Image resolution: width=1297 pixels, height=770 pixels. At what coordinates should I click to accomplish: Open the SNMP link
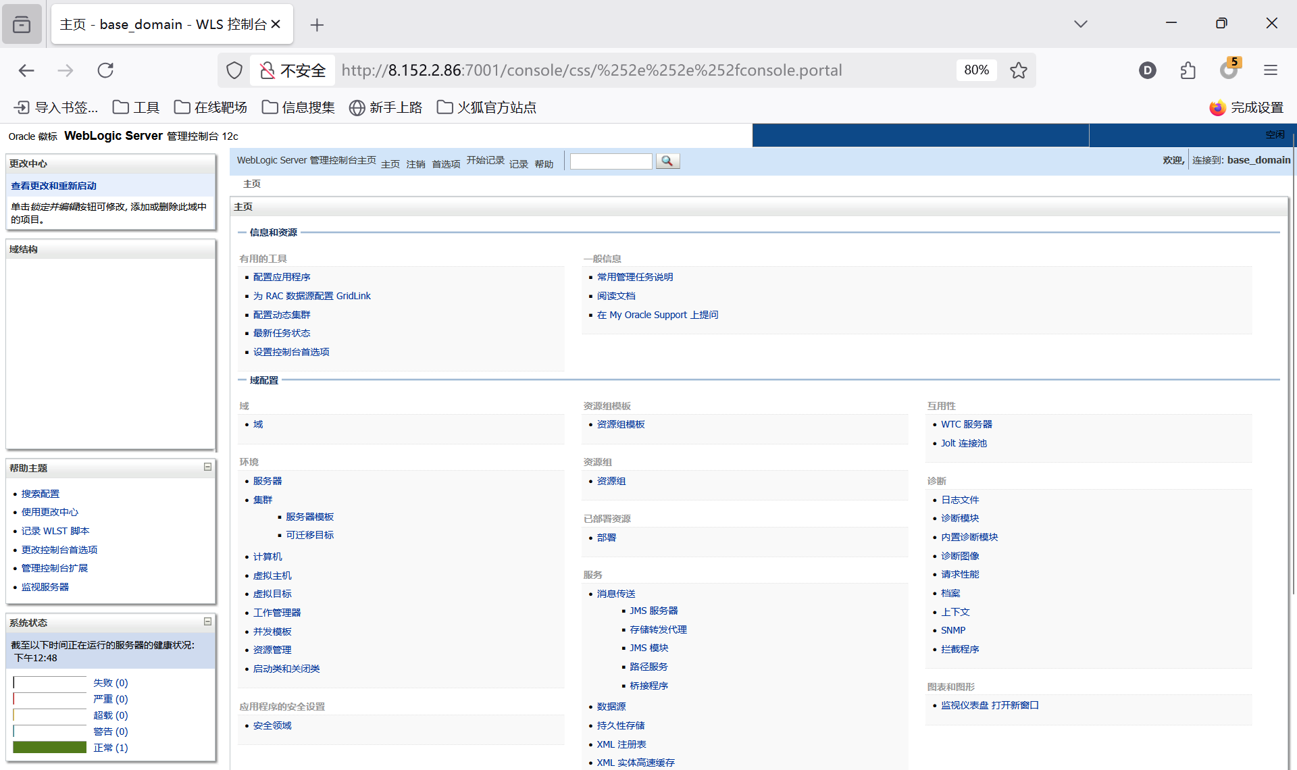[x=953, y=630]
